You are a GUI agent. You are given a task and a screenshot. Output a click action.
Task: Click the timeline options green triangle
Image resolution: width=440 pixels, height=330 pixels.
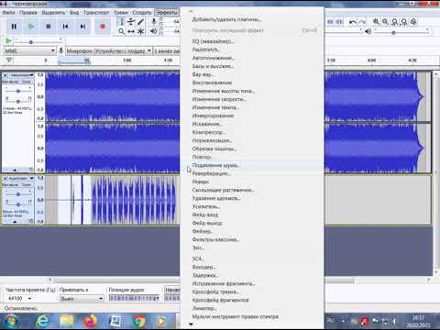[x=9, y=60]
